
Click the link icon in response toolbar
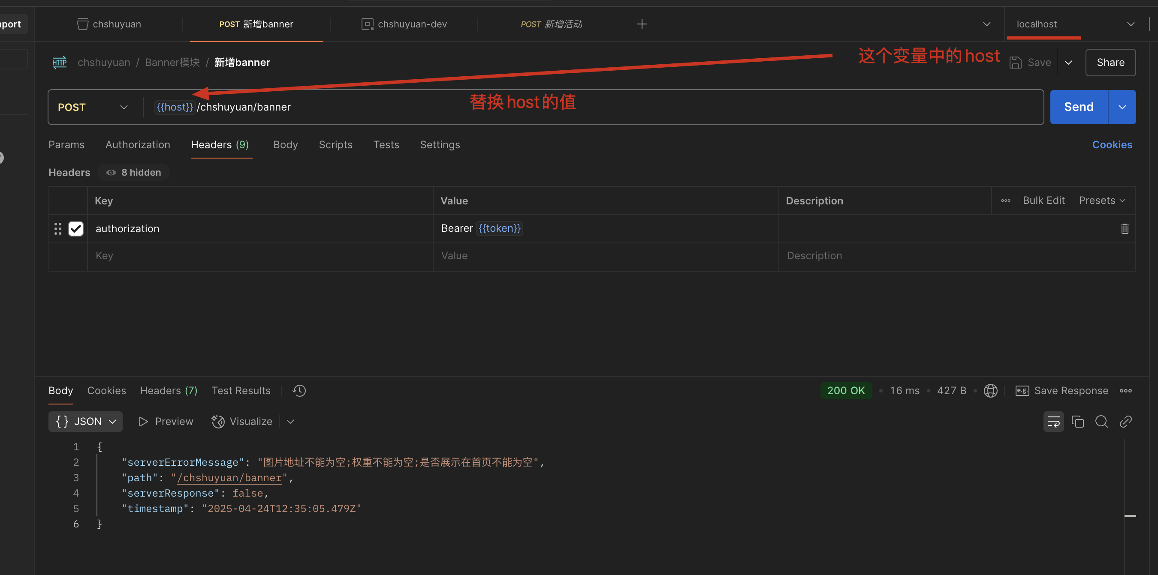coord(1125,421)
